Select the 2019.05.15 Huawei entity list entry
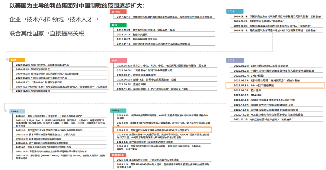 (277, 16)
